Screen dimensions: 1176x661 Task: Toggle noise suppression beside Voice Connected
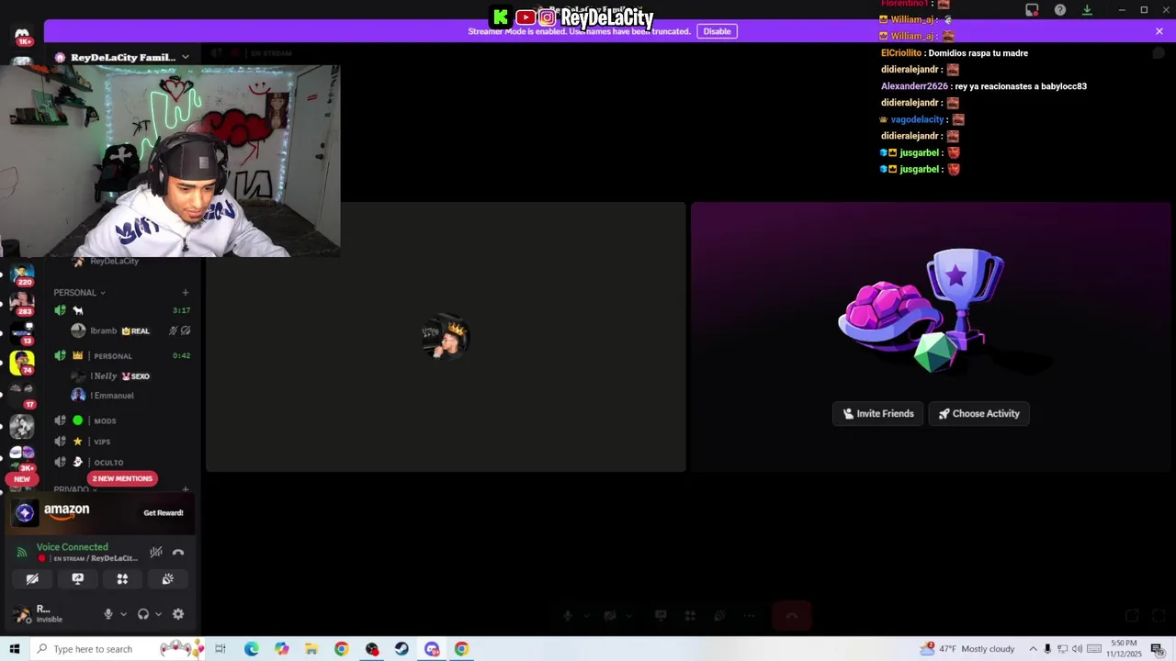coord(156,552)
